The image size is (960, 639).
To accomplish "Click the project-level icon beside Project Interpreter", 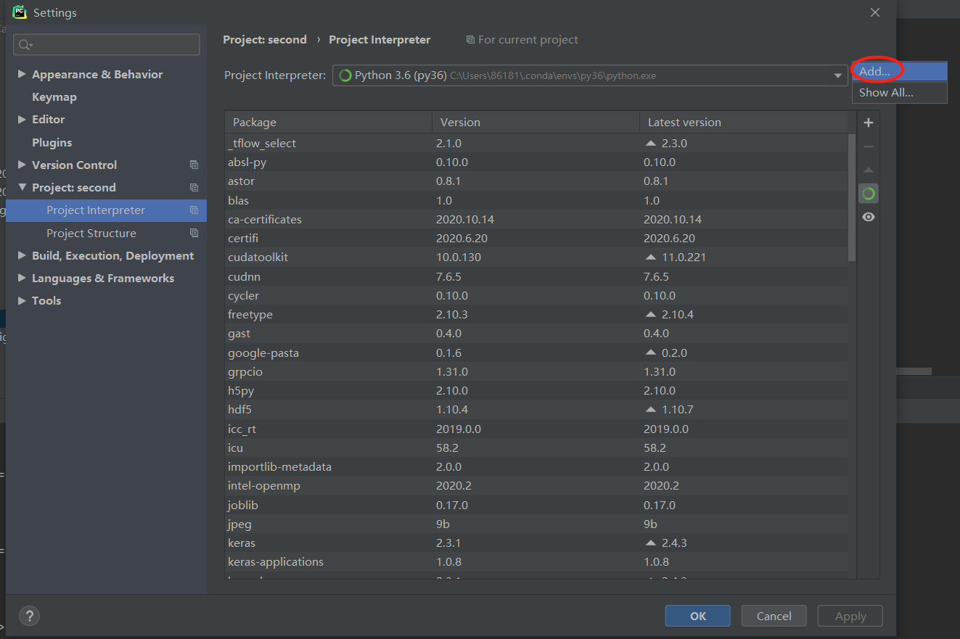I will pos(194,210).
